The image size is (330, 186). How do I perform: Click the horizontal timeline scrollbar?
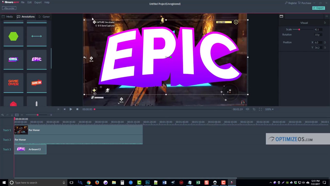[126, 178]
